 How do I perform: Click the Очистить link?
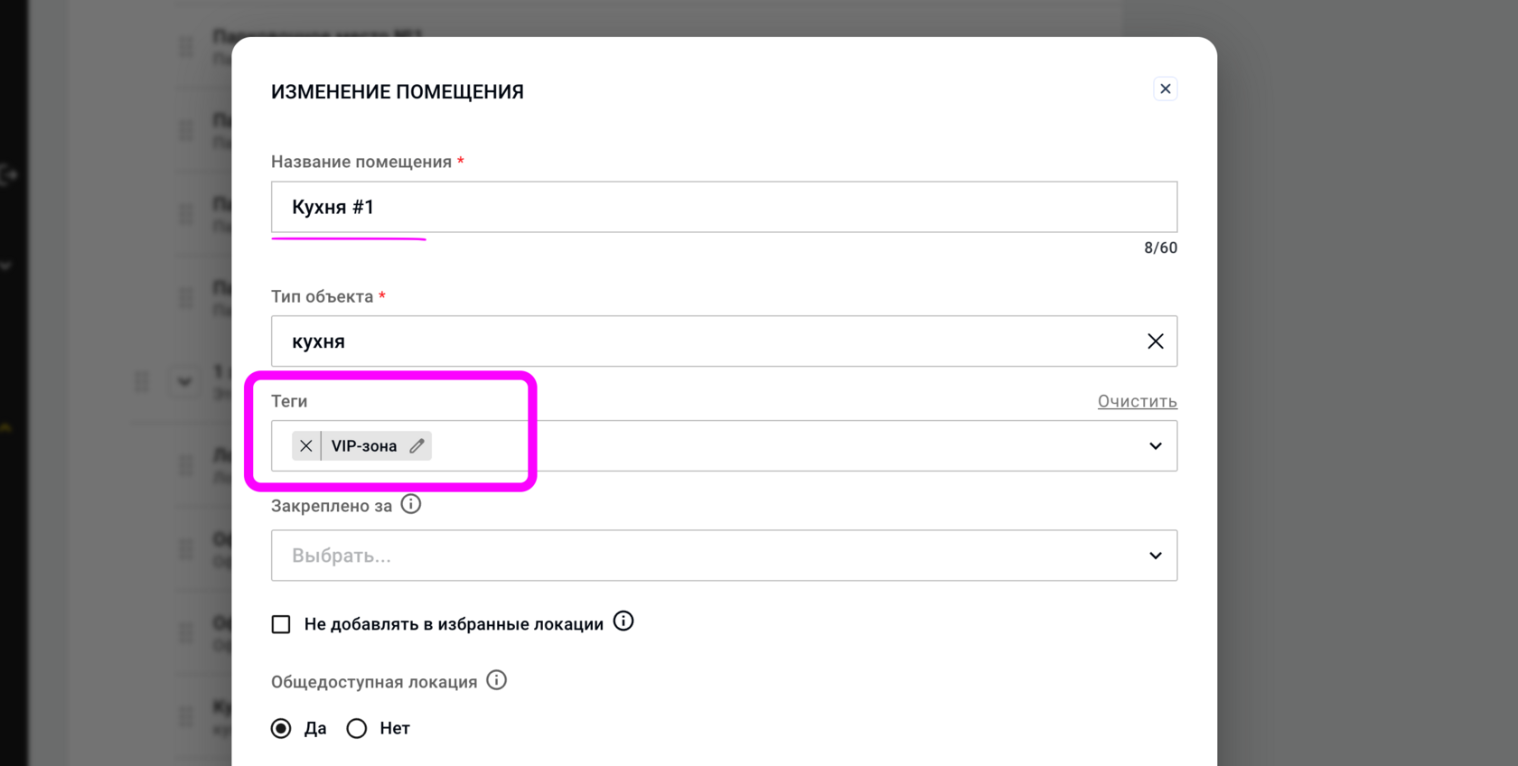pyautogui.click(x=1137, y=401)
